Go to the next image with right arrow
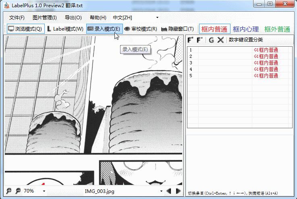The image size is (297, 199). click(x=178, y=191)
